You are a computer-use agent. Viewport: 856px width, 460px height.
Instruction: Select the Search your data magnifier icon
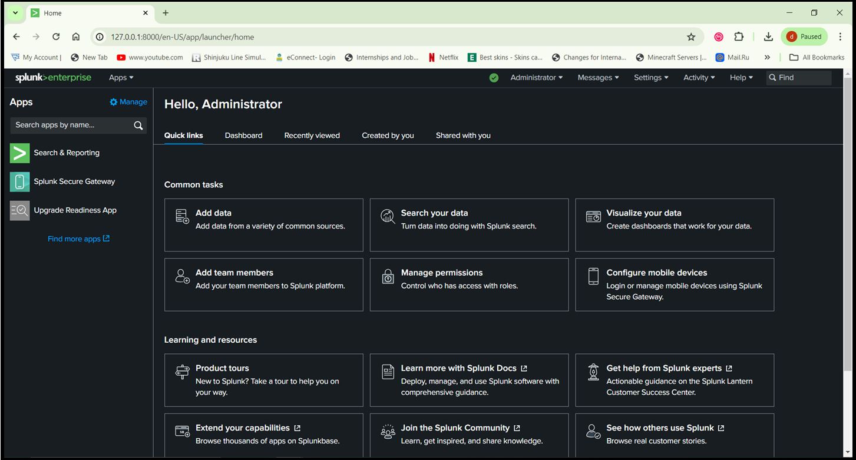pos(387,217)
